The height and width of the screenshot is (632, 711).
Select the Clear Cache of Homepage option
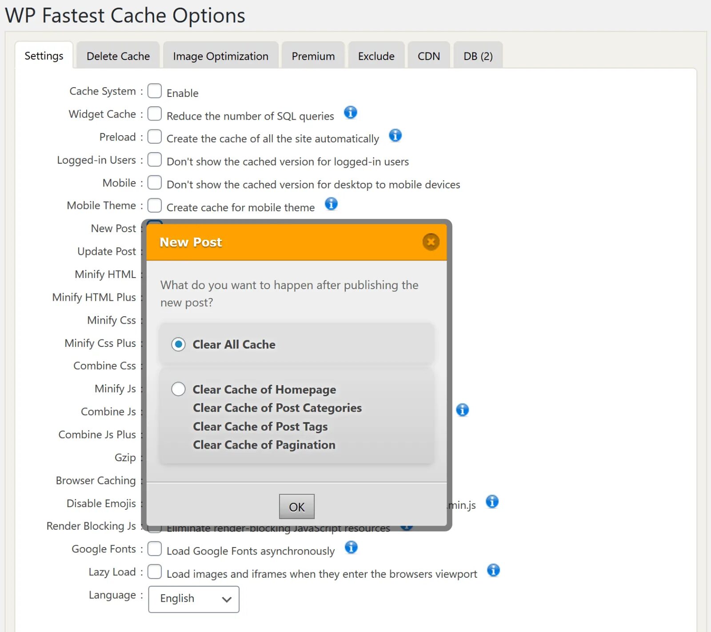pyautogui.click(x=178, y=389)
